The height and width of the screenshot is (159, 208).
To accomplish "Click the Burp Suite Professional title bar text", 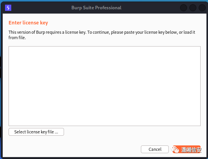I will tap(96, 8).
